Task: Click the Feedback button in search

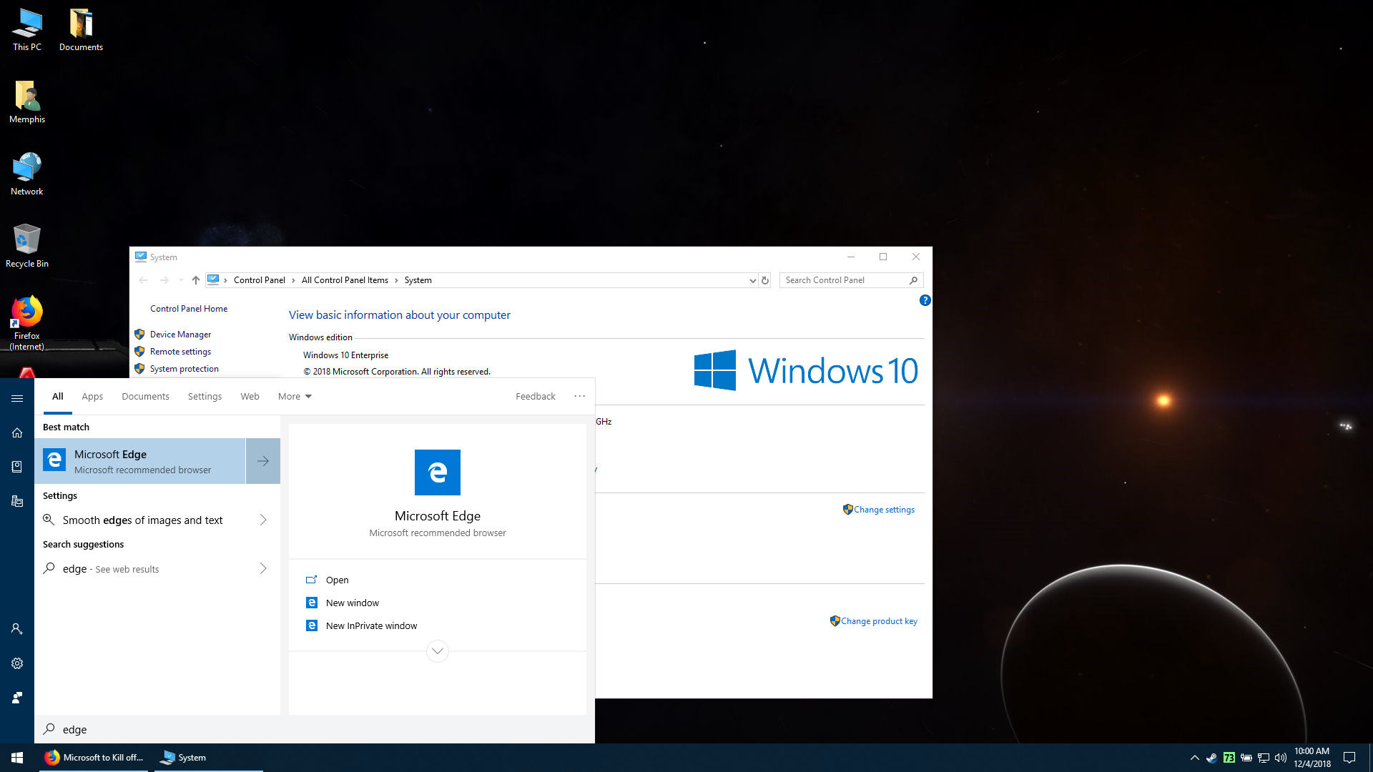Action: [536, 397]
